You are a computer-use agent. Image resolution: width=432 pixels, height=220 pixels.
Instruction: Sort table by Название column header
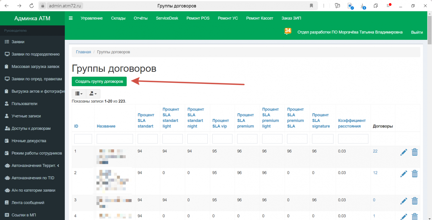pos(106,126)
